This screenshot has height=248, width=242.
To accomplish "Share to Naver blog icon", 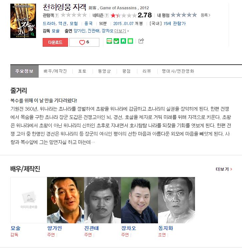I will (x=109, y=41).
